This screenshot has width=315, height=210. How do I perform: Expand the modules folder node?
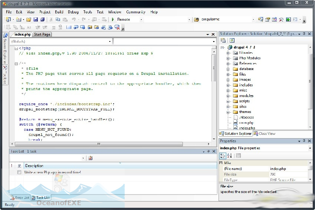[x=228, y=96]
